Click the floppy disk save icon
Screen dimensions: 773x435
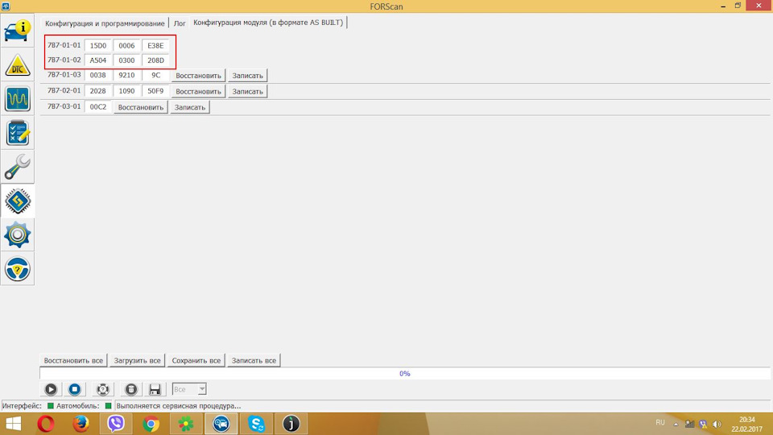point(155,389)
